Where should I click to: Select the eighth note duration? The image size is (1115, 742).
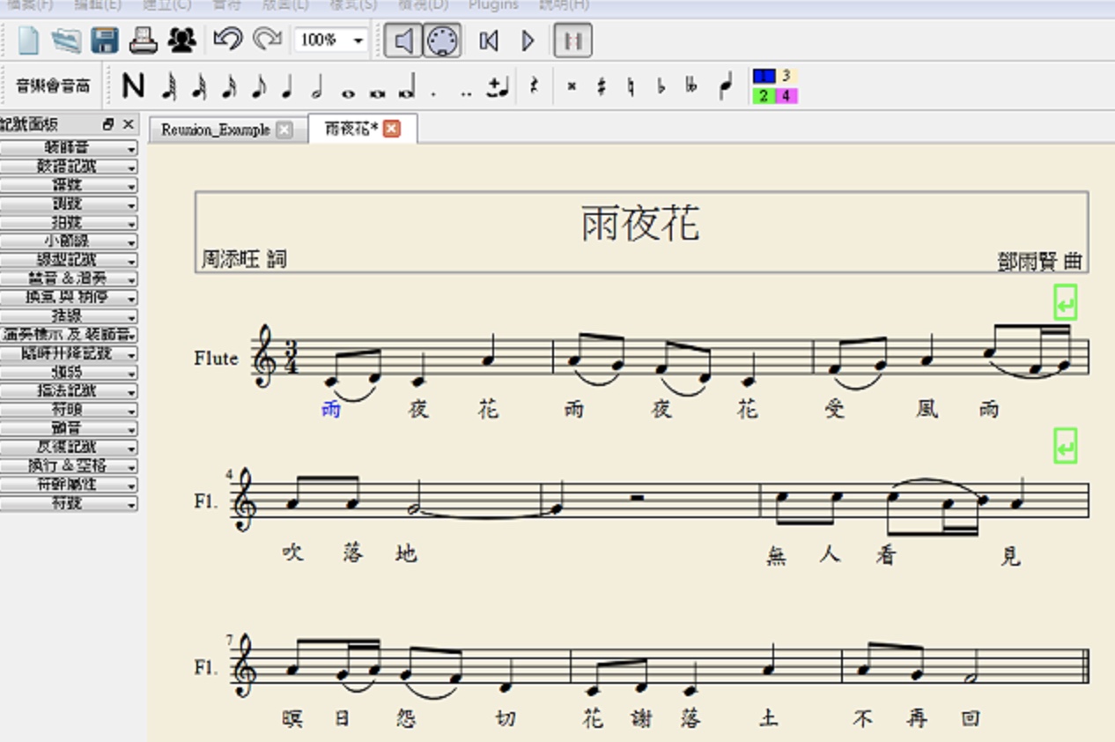pos(258,86)
